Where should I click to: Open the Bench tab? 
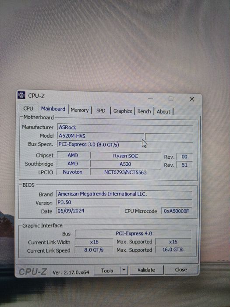coord(144,111)
